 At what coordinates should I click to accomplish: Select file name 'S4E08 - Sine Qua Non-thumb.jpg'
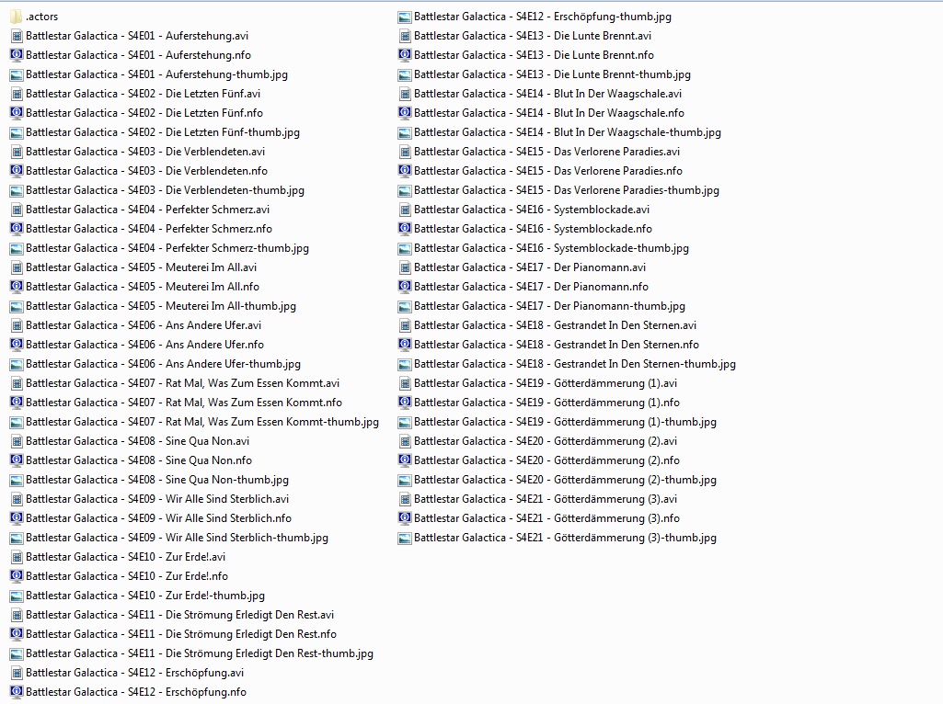tap(157, 480)
